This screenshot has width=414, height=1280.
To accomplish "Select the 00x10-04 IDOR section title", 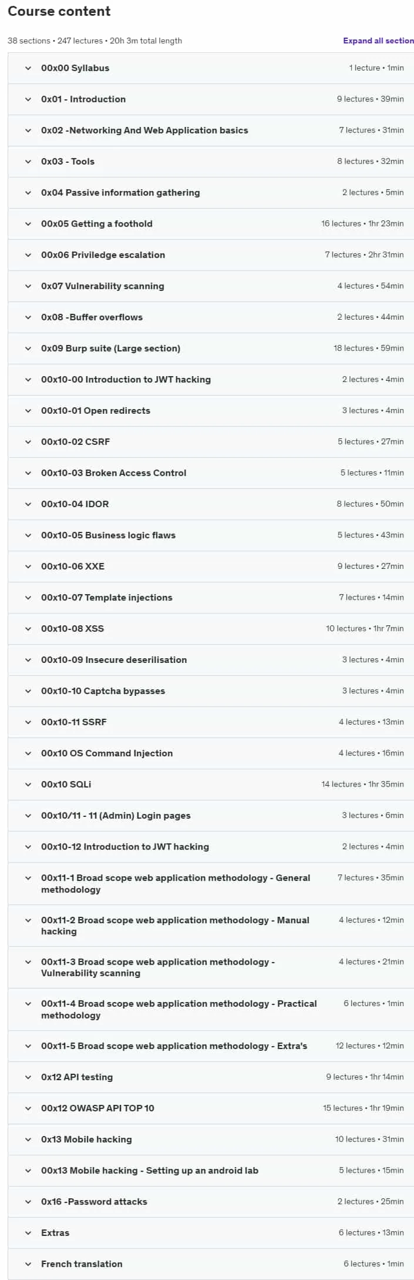I will click(75, 504).
